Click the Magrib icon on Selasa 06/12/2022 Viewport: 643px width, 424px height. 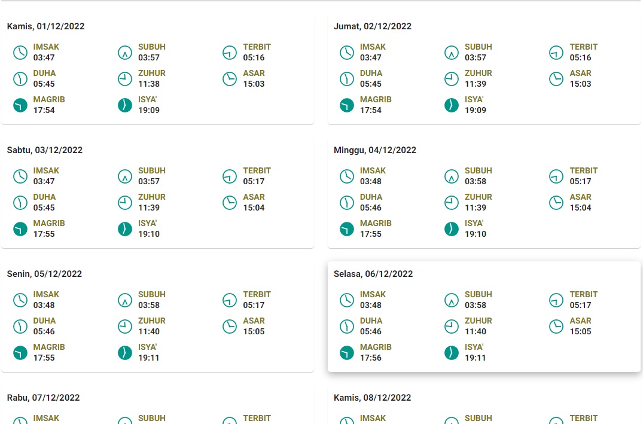pos(347,352)
